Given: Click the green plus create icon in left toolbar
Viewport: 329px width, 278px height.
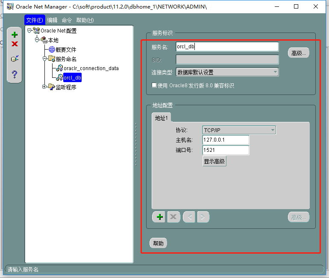Looking at the screenshot, I should (15, 35).
